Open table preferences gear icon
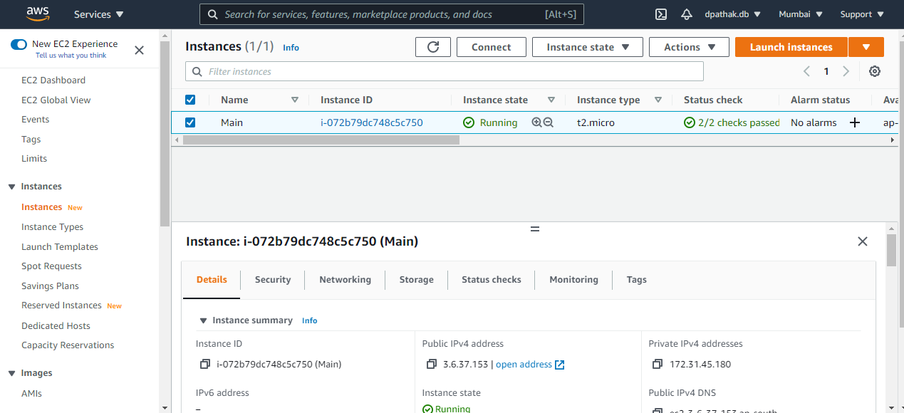 click(x=875, y=71)
